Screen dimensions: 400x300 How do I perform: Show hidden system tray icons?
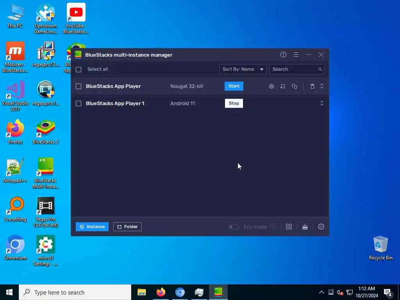(321, 292)
